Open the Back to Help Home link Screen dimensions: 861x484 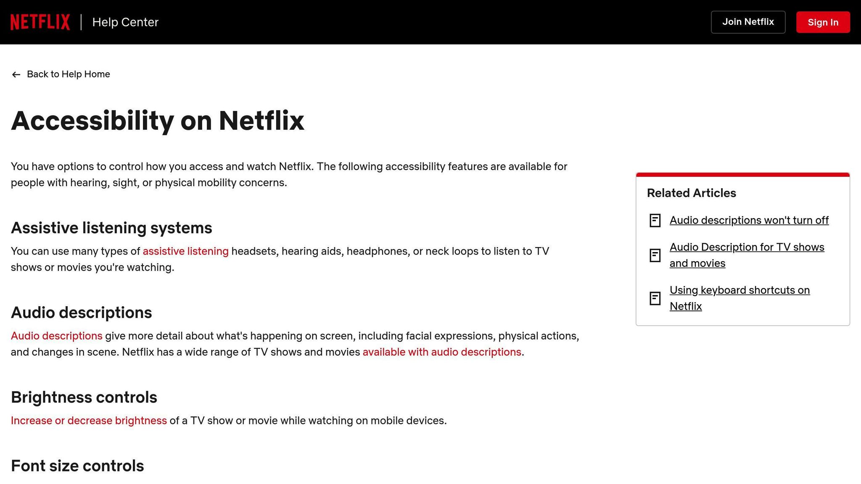[68, 74]
